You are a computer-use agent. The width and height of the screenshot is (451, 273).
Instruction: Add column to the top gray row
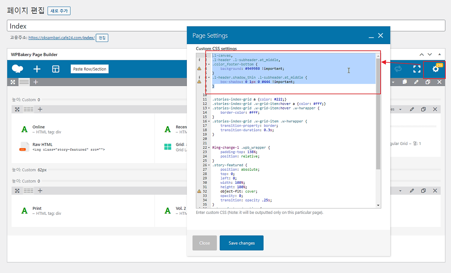(x=36, y=82)
